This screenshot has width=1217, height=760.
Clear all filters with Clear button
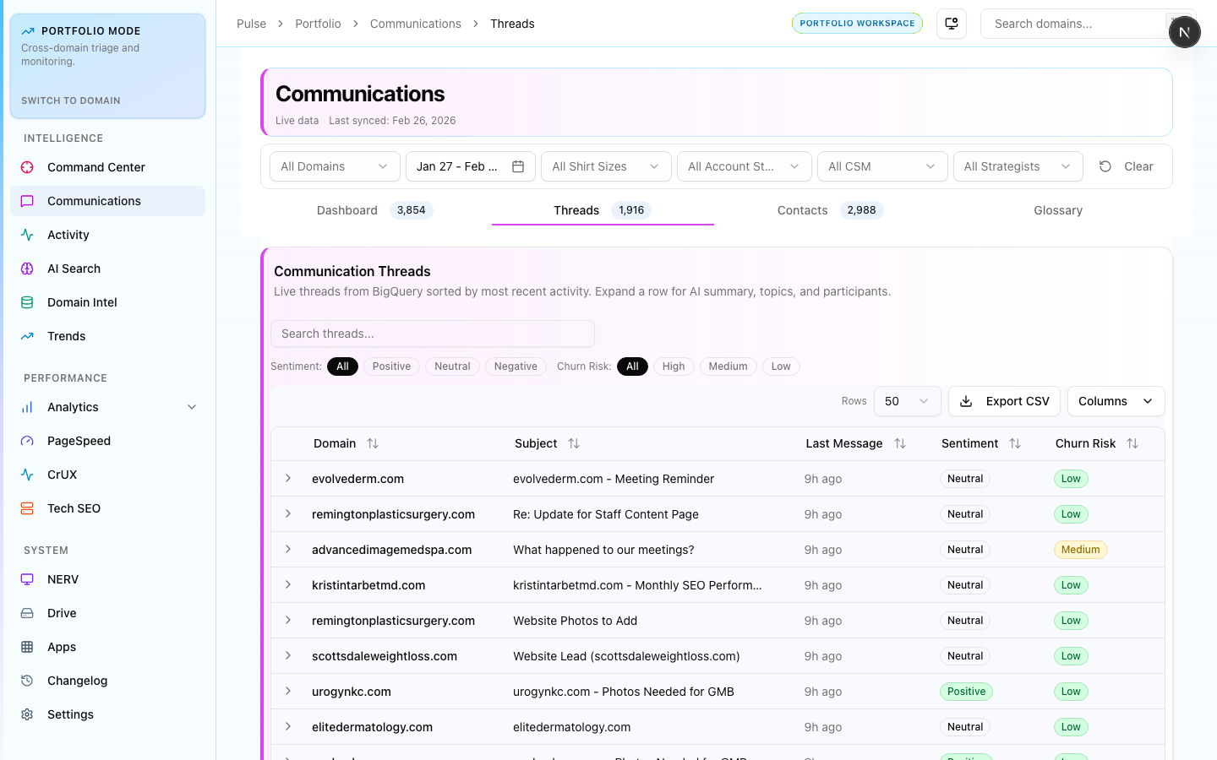coord(1127,166)
